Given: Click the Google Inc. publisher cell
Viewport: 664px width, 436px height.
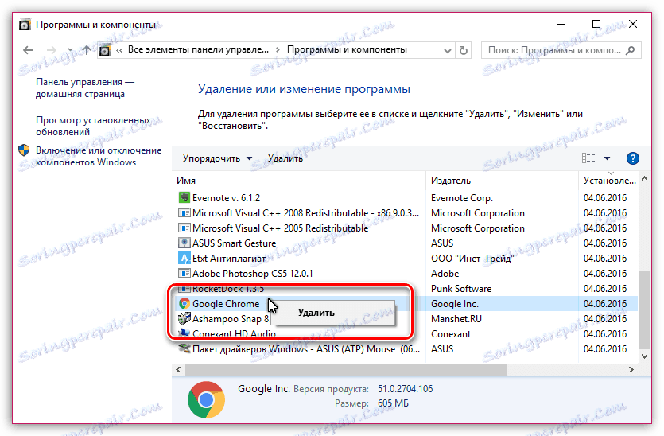Looking at the screenshot, I should click(x=454, y=304).
